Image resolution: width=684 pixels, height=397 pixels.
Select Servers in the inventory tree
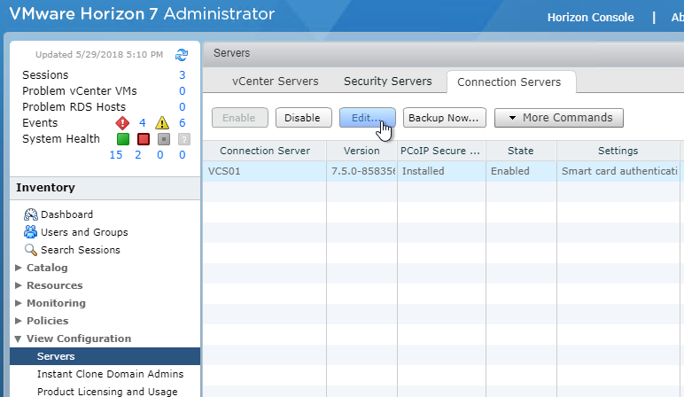[x=105, y=356]
